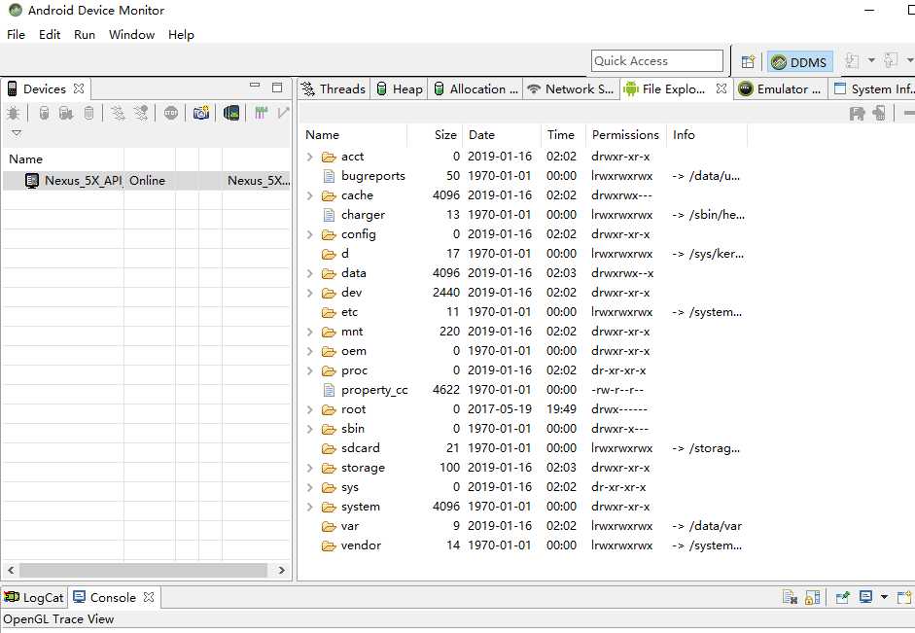Open the Display Selected Console dropdown arrow
915x633 pixels.
884,597
